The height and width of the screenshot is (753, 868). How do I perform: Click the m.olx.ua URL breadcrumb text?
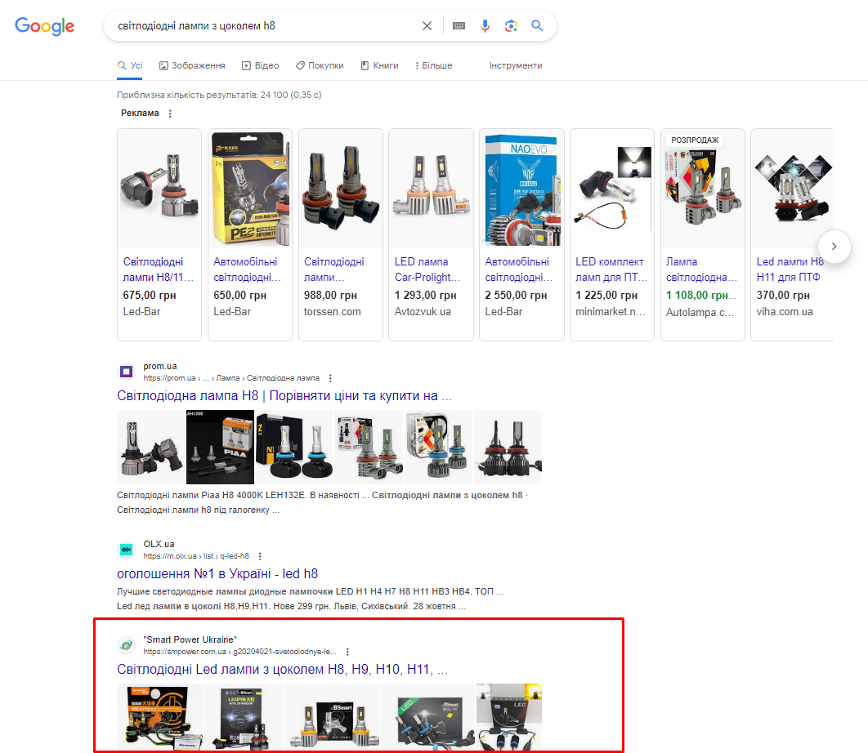[x=196, y=557]
